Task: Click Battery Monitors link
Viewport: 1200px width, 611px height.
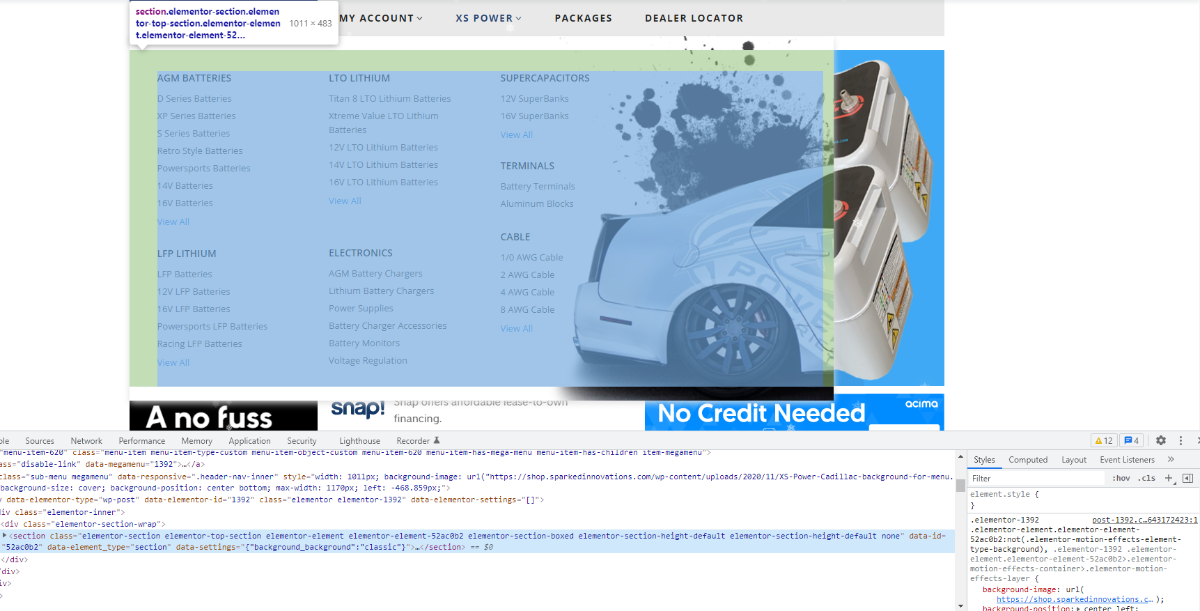Action: click(x=364, y=343)
